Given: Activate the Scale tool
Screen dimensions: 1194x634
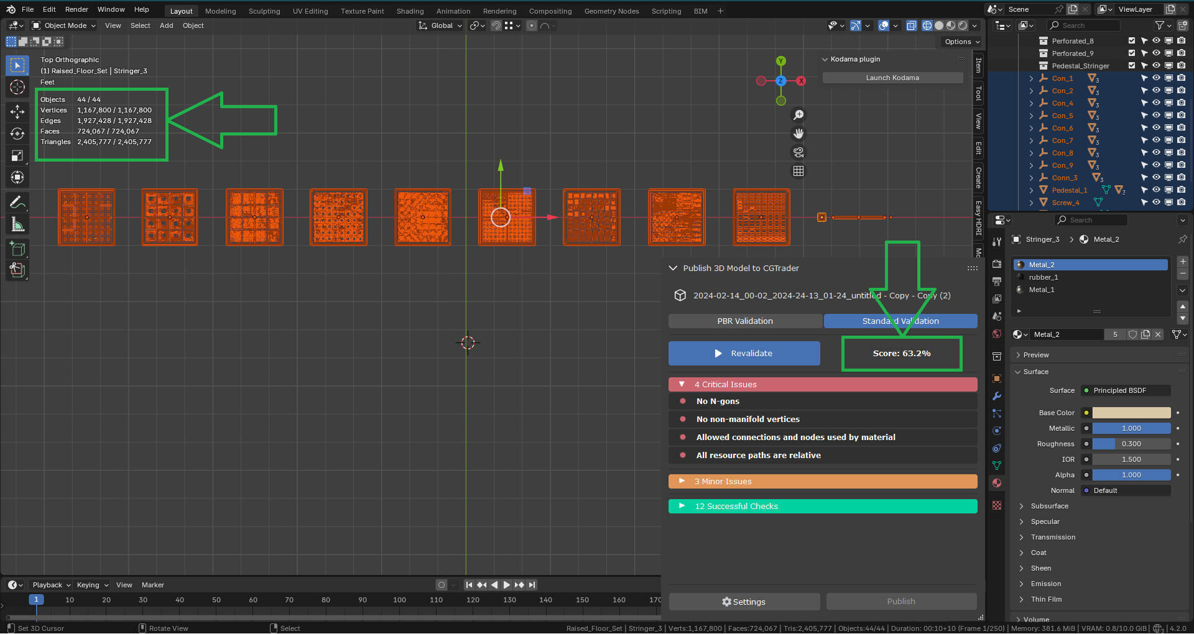Looking at the screenshot, I should (x=17, y=155).
